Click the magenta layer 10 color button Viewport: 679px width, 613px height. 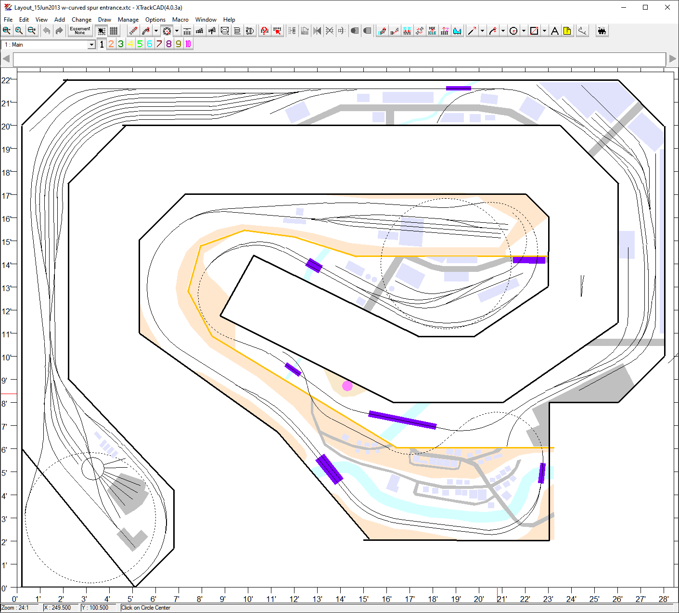coord(188,44)
